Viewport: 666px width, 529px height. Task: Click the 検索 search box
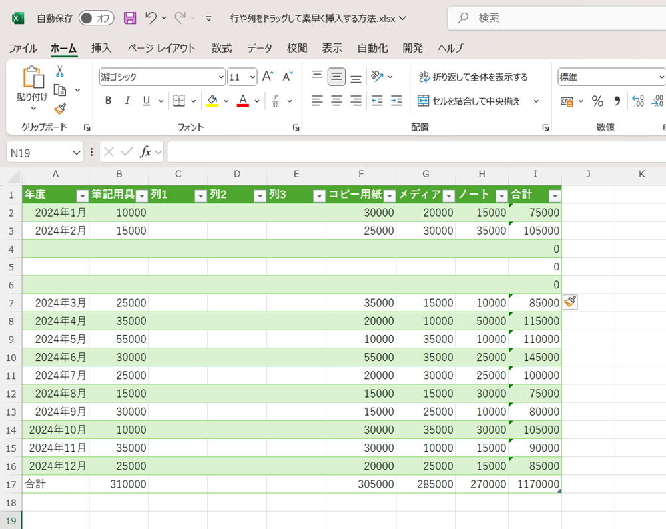click(x=557, y=18)
